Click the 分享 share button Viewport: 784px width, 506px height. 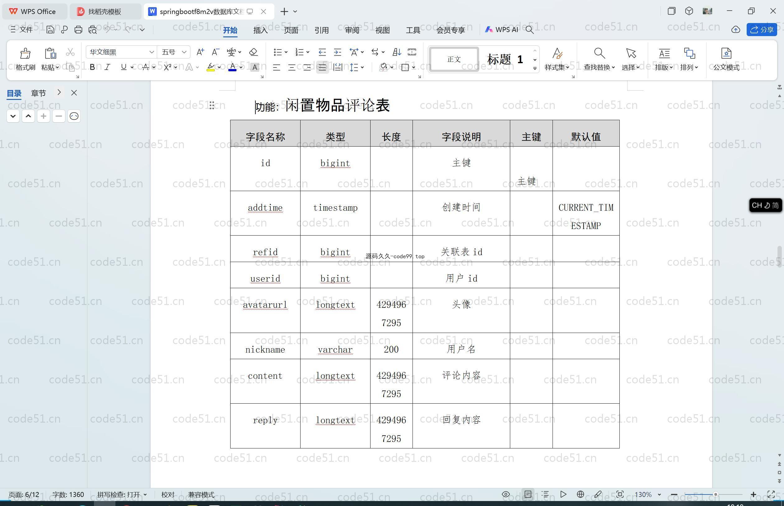pyautogui.click(x=762, y=30)
